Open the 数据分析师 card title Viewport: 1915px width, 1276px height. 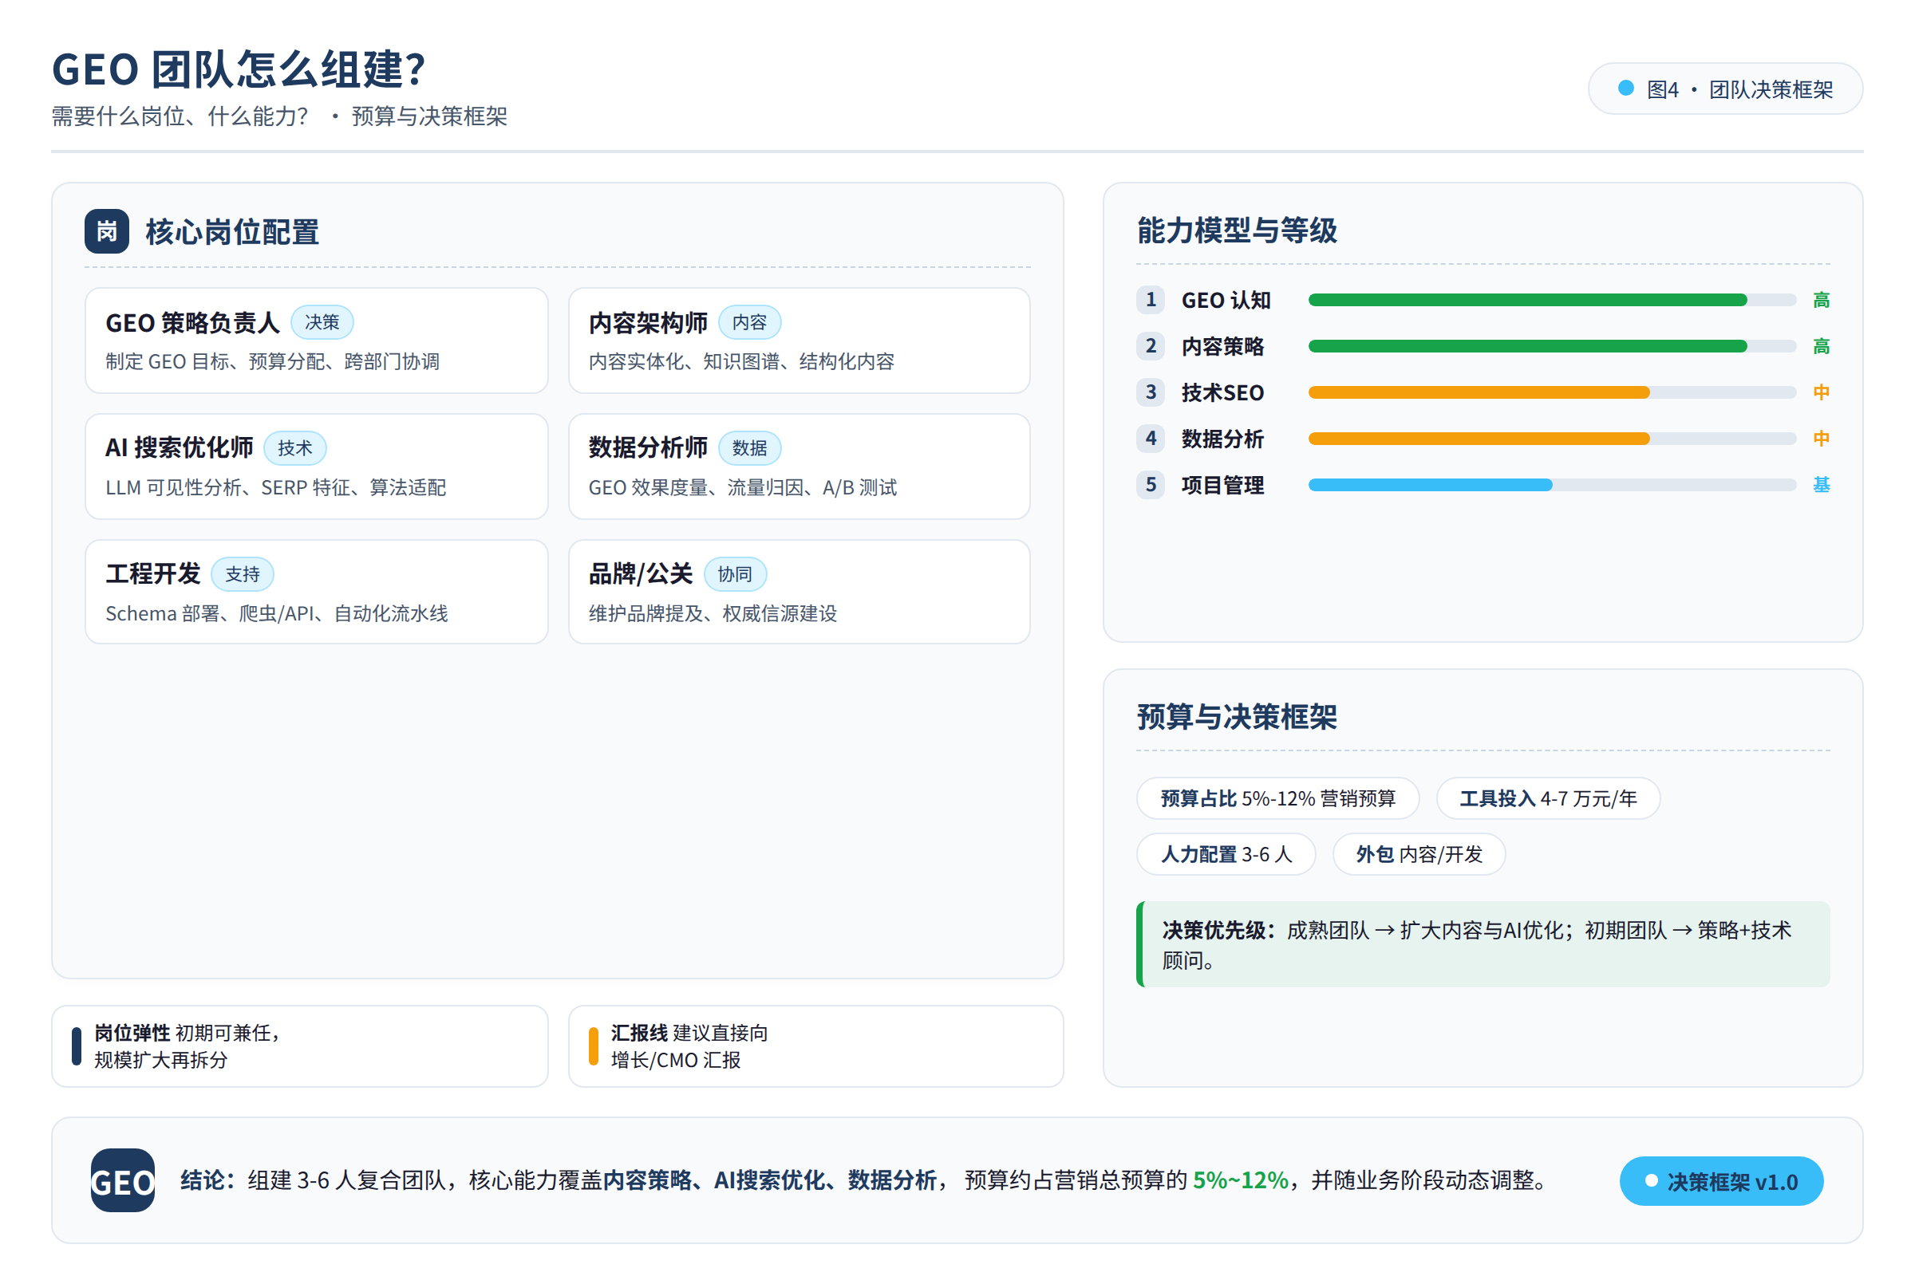648,447
